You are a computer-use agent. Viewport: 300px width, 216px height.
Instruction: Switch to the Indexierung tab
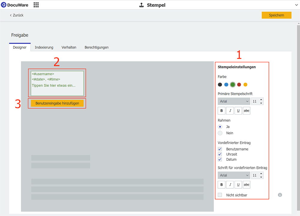(x=44, y=47)
